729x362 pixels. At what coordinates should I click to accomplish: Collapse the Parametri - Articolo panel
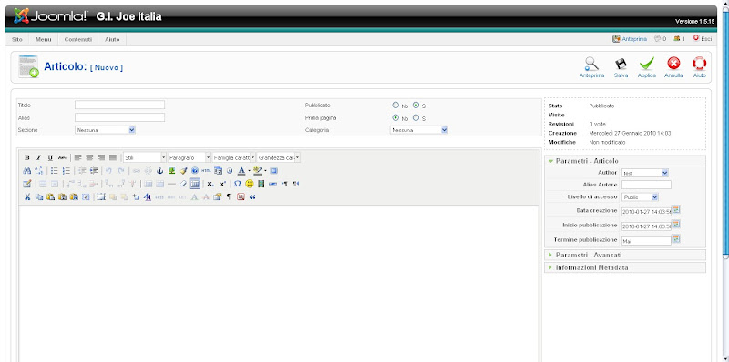coord(625,161)
